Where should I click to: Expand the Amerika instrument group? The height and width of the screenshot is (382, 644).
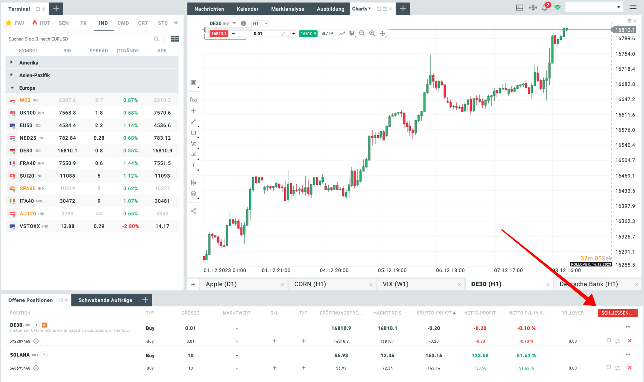point(12,62)
